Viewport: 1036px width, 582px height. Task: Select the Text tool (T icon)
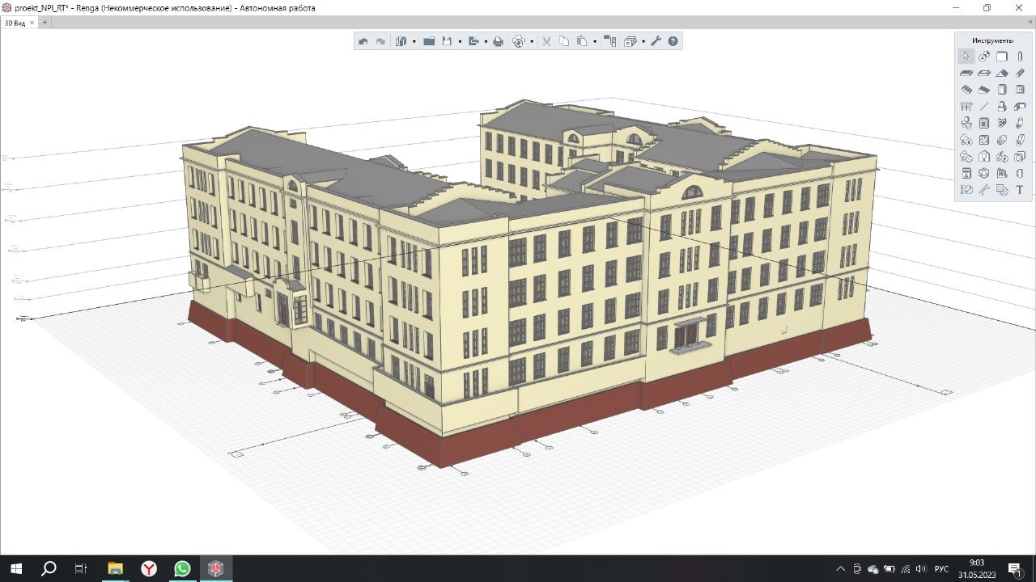[x=1020, y=190]
